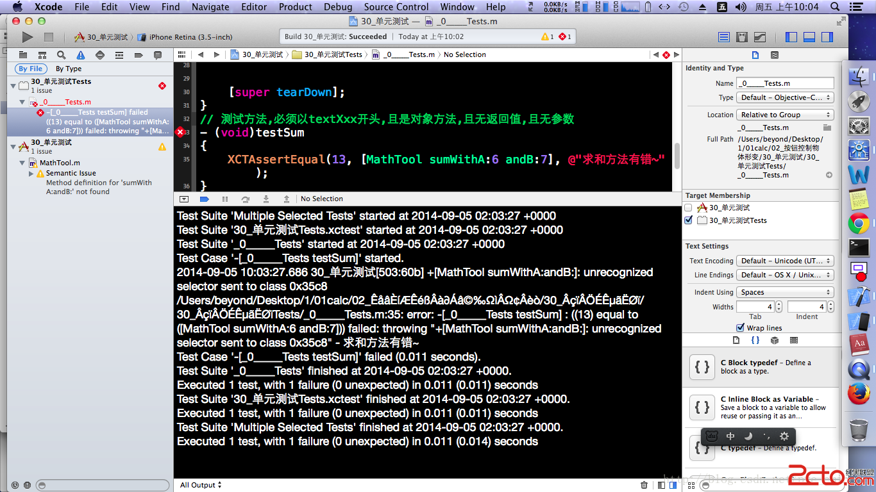Uncheck the Wrap lines checkbox
This screenshot has height=492, width=876.
pyautogui.click(x=741, y=328)
